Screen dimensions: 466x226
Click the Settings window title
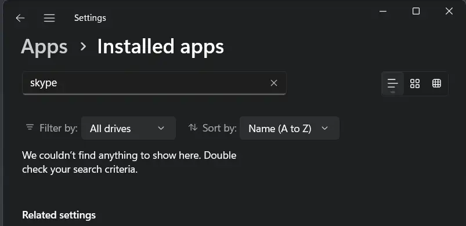click(x=90, y=18)
